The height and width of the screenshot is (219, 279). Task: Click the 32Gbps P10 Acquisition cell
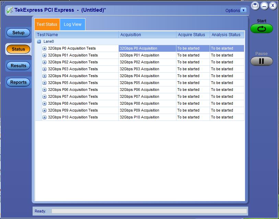coord(147,117)
